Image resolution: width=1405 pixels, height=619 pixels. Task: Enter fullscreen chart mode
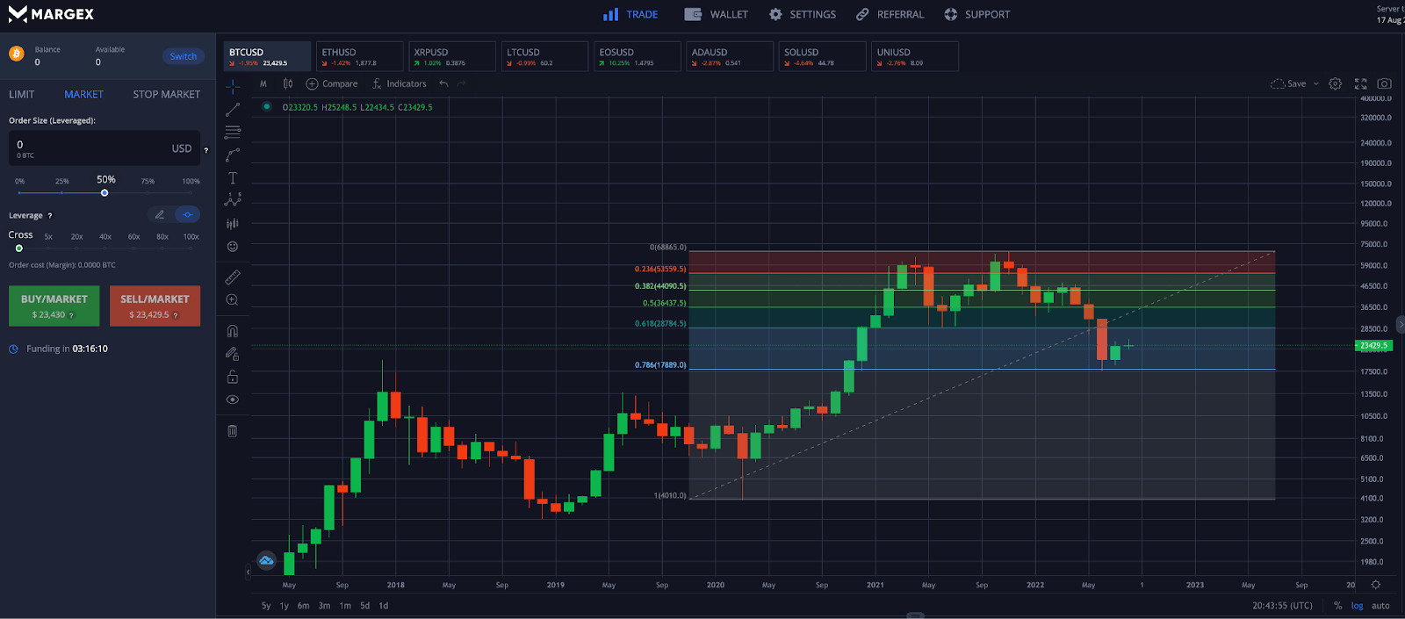point(1360,83)
